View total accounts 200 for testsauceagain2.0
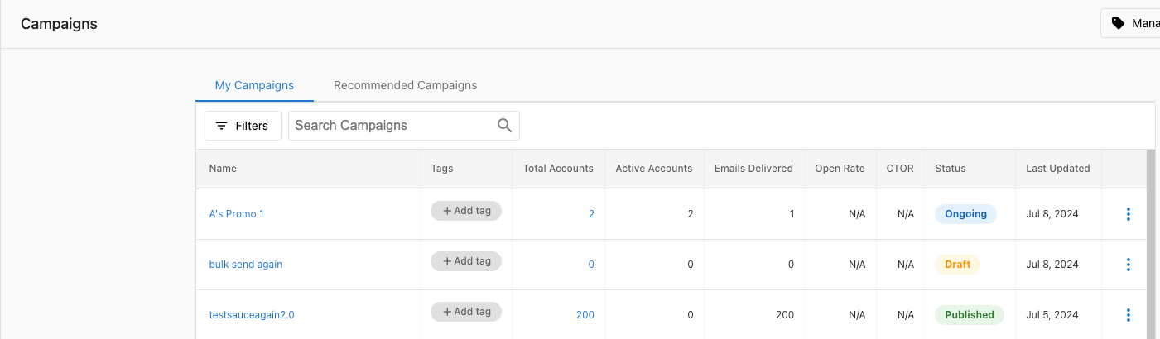Image resolution: width=1160 pixels, height=339 pixels. click(585, 315)
